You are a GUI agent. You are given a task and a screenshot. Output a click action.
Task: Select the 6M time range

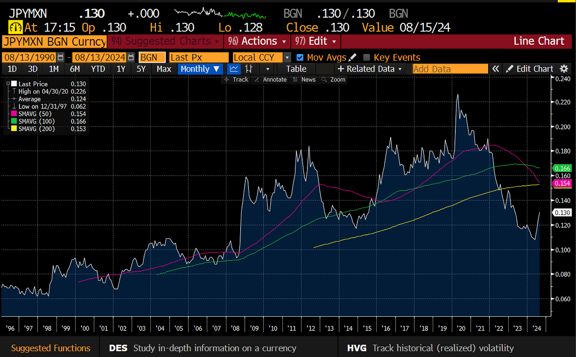pyautogui.click(x=75, y=69)
